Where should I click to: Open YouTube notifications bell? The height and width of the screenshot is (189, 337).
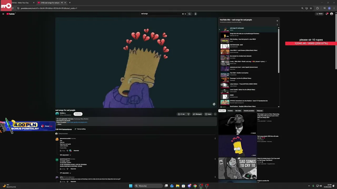click(x=327, y=14)
